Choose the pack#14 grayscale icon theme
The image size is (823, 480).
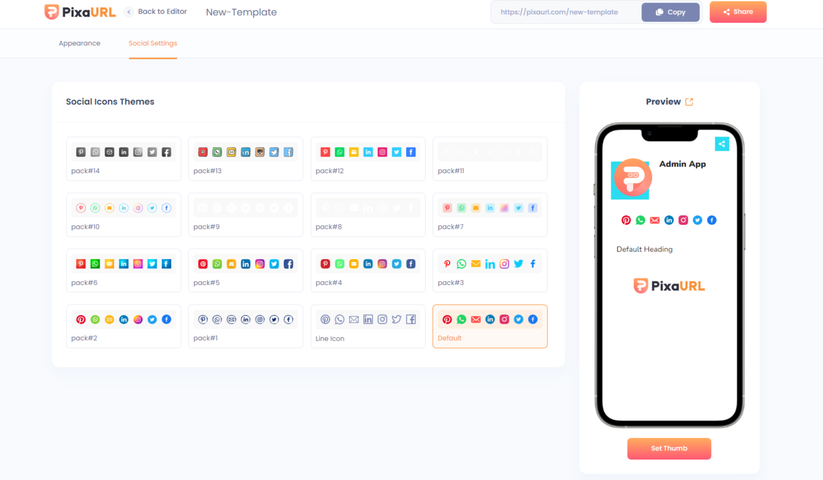coord(124,159)
